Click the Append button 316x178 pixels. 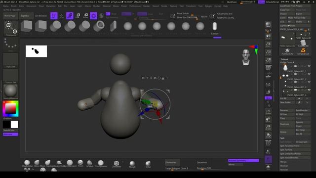click(303, 122)
